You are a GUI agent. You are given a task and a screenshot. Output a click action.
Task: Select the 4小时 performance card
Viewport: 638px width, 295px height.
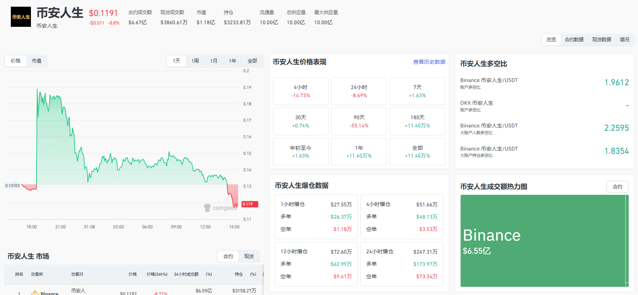[x=301, y=91]
